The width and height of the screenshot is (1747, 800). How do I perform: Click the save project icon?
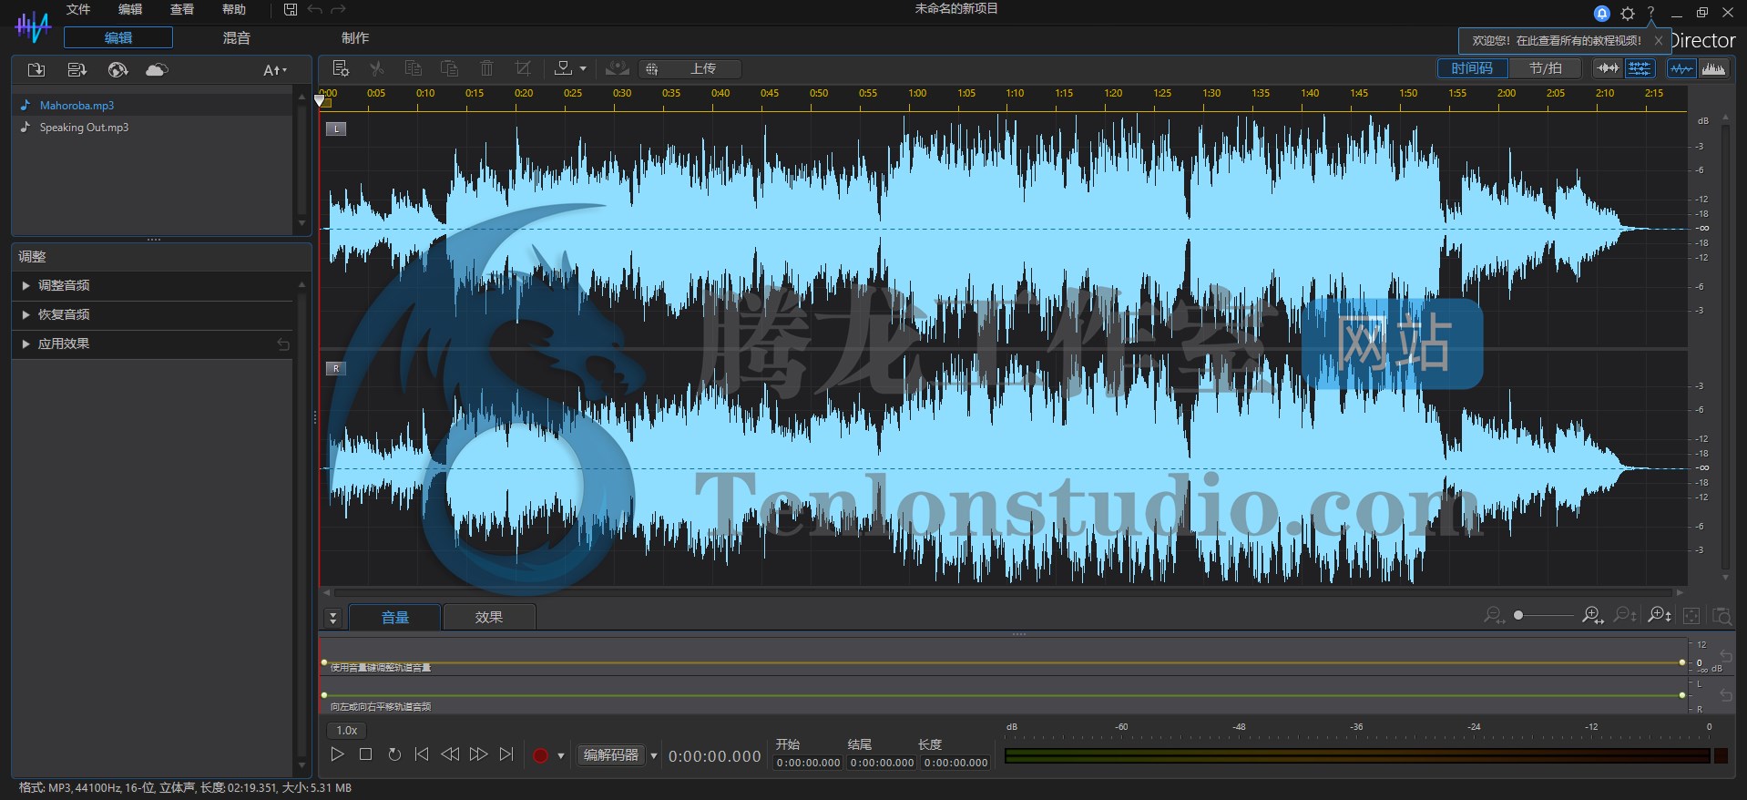click(x=291, y=9)
